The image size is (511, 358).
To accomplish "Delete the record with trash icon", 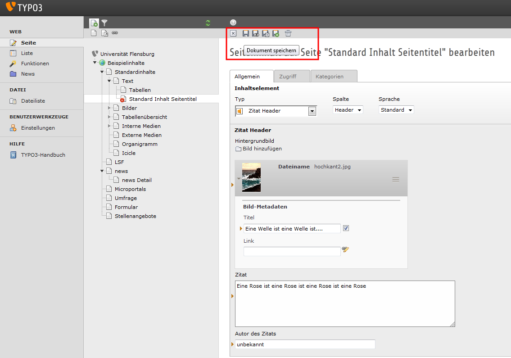I will [x=288, y=33].
